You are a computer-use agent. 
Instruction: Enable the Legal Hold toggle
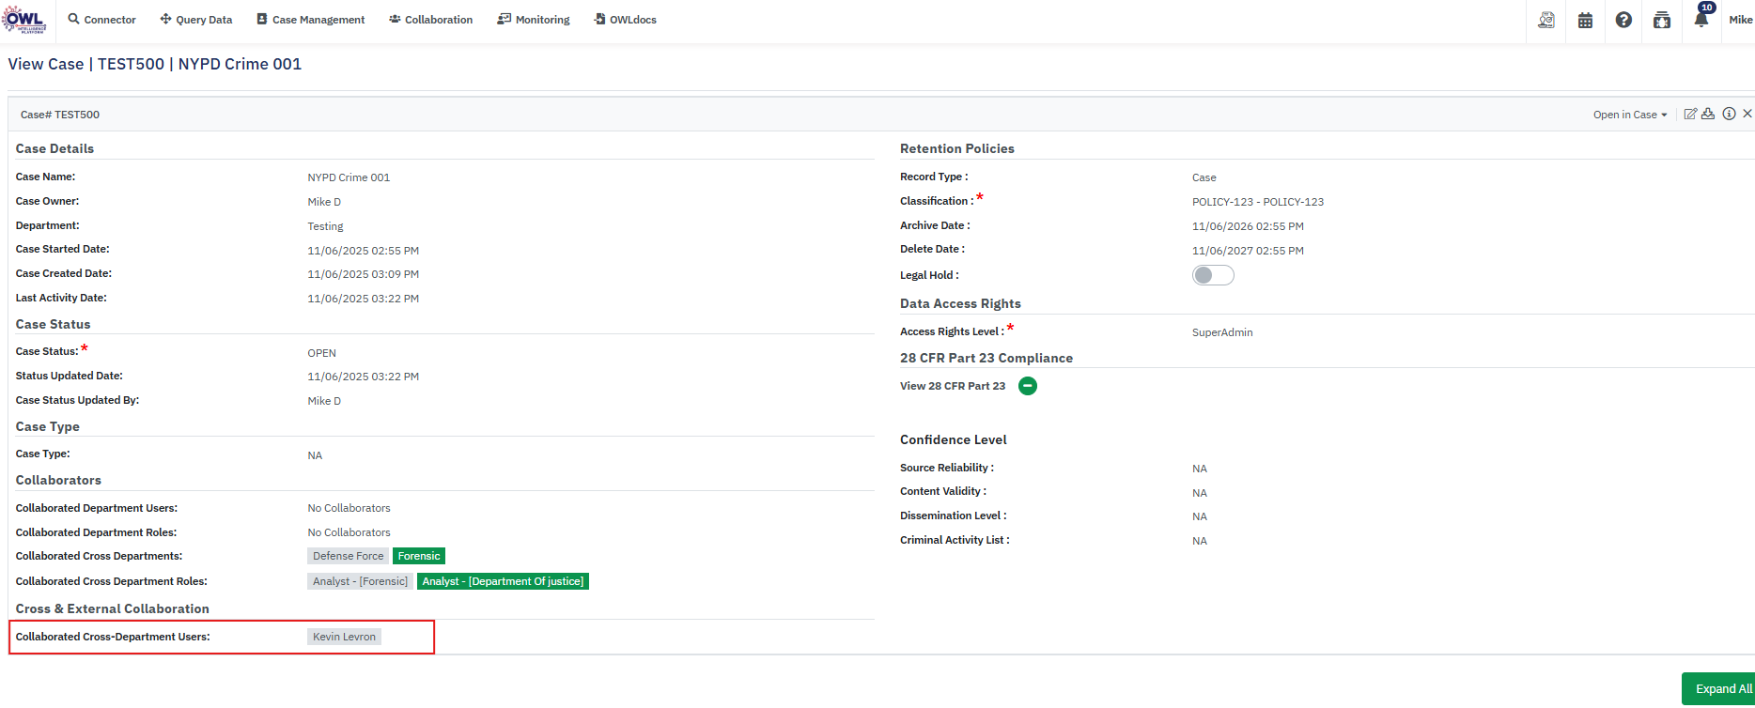pyautogui.click(x=1213, y=275)
